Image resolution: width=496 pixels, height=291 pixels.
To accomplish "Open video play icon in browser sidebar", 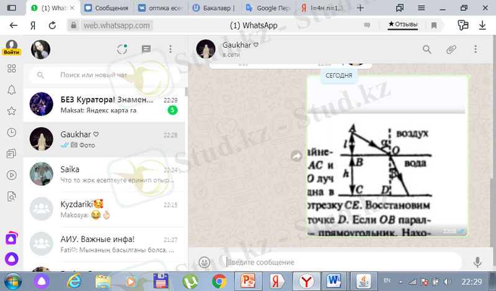I will [11, 175].
